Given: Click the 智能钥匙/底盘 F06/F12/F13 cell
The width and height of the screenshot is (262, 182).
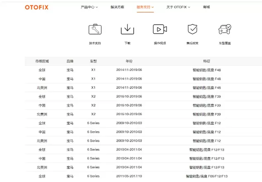Looking at the screenshot, I should coord(207,176).
